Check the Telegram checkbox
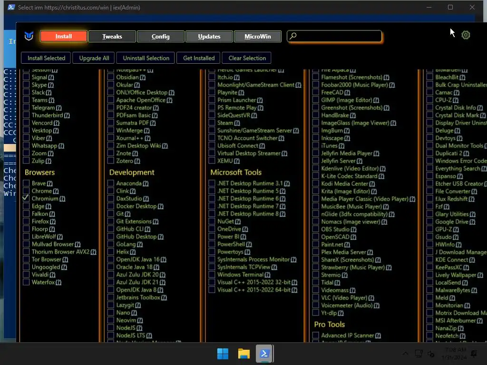Viewport: 487px width, 365px height. click(x=26, y=107)
